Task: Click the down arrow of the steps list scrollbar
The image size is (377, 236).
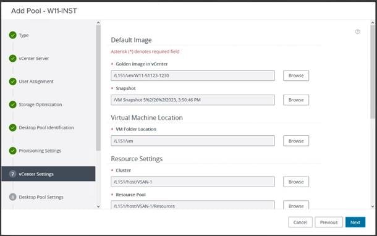Action: tap(98, 206)
